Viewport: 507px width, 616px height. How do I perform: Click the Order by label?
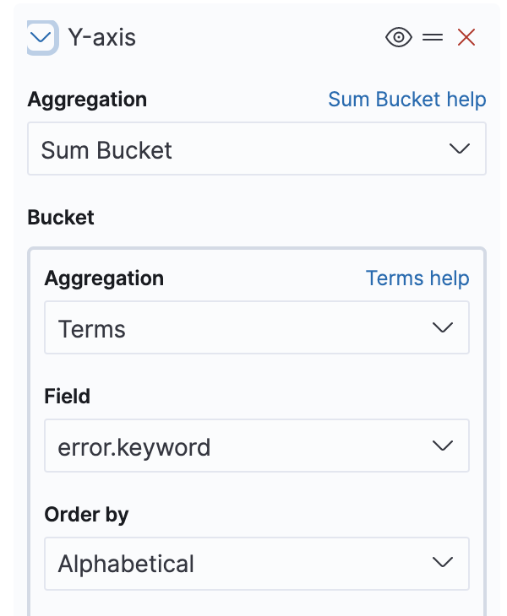(x=86, y=515)
